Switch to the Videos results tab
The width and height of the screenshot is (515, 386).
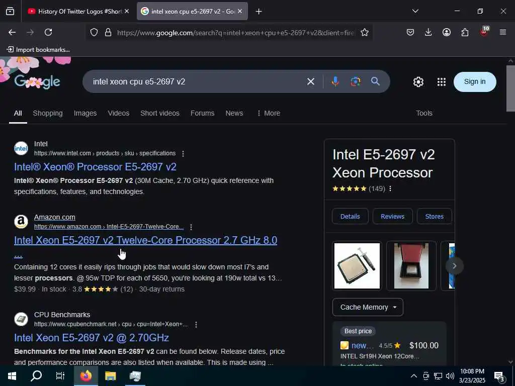[118, 113]
